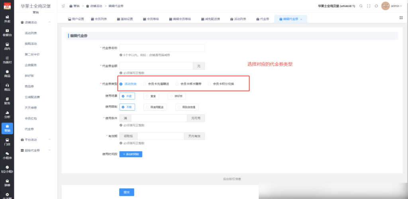Click the search magnifier icon in header
Viewport: 408px width, 199px height.
tap(361, 6)
